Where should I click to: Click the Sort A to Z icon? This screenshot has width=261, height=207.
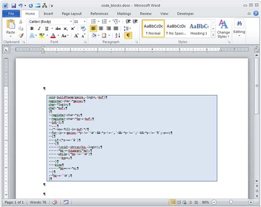(x=118, y=35)
